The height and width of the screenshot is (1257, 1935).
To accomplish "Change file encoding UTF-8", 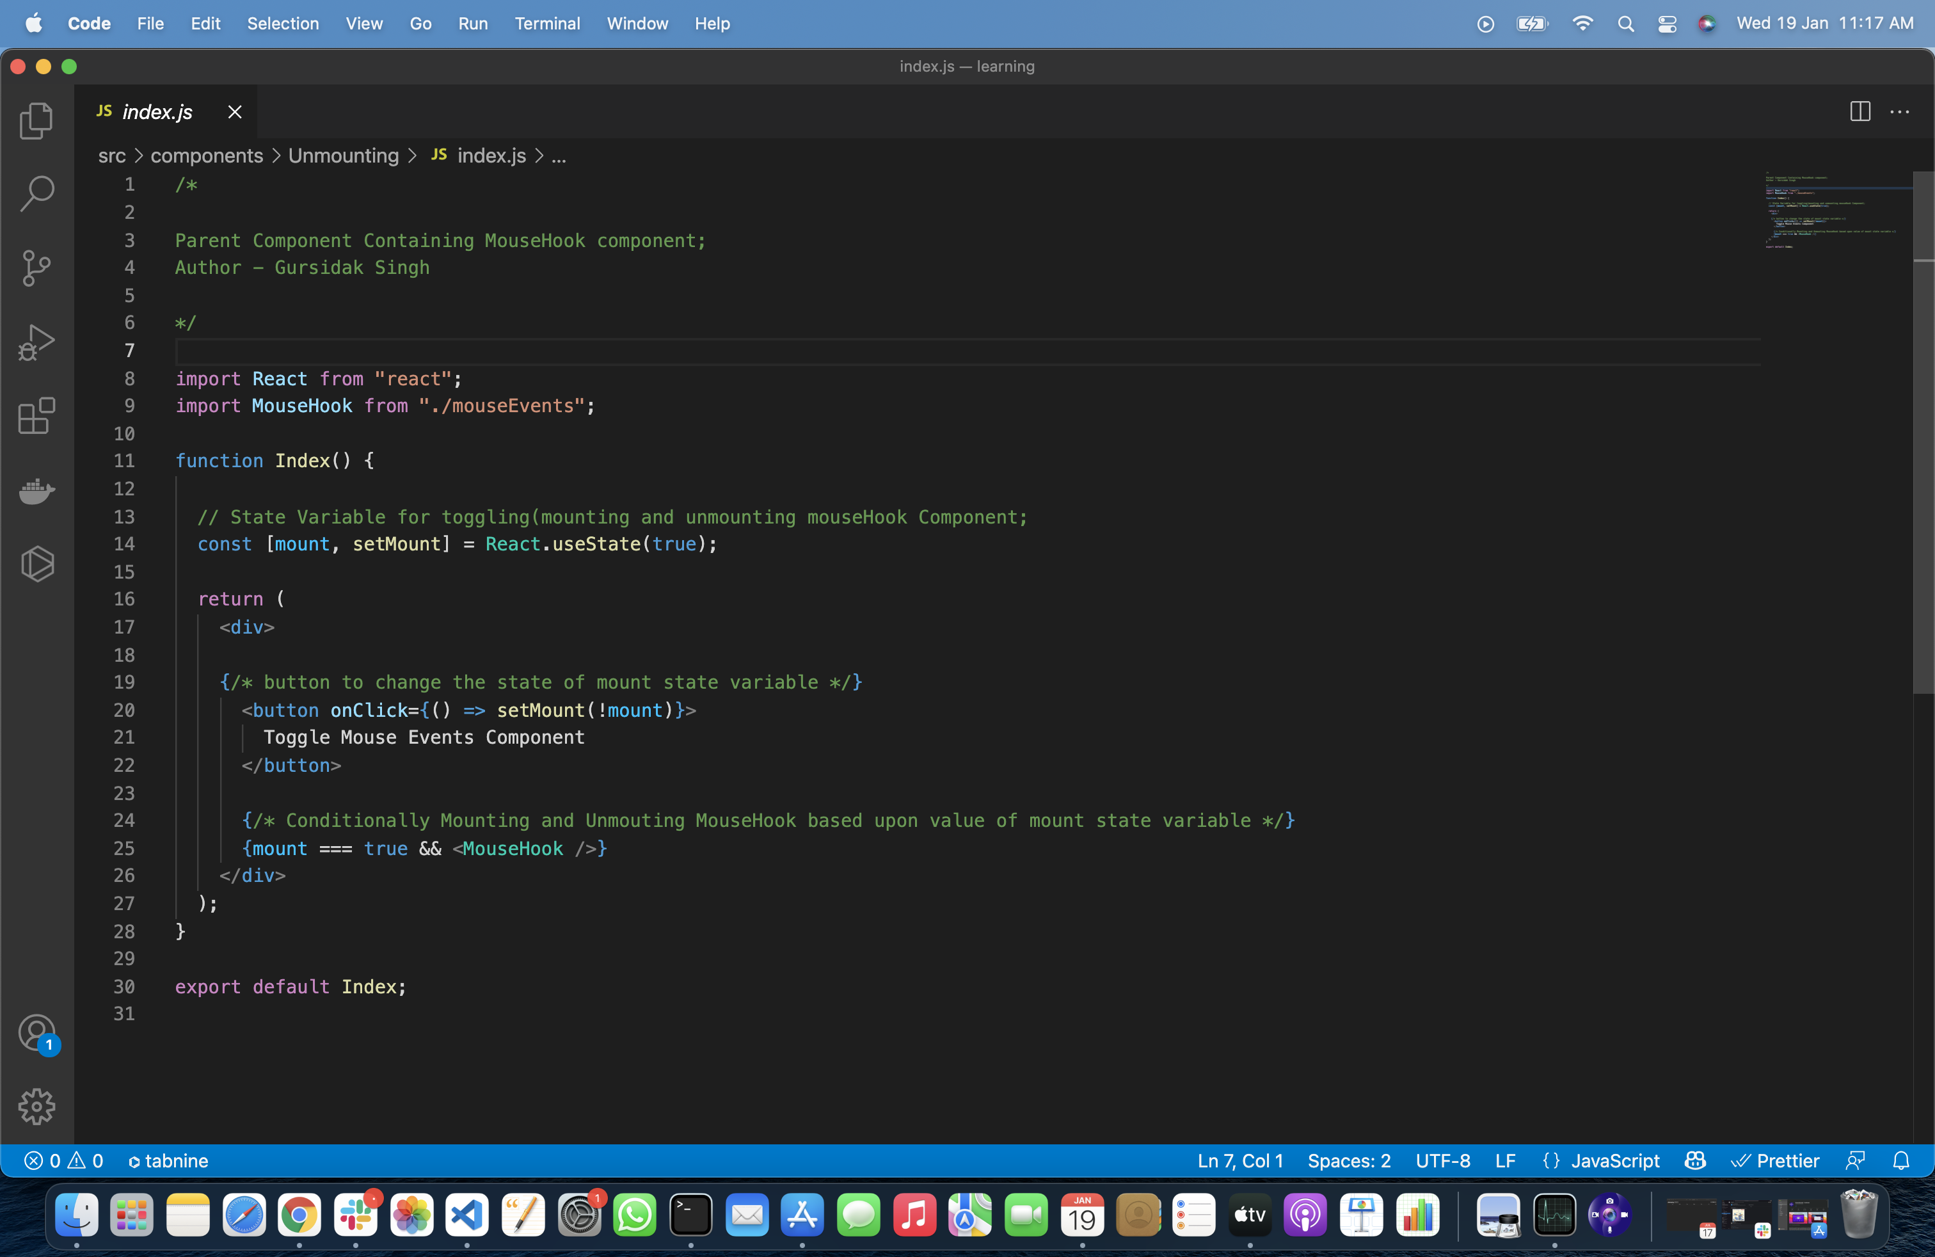I will 1442,1160.
